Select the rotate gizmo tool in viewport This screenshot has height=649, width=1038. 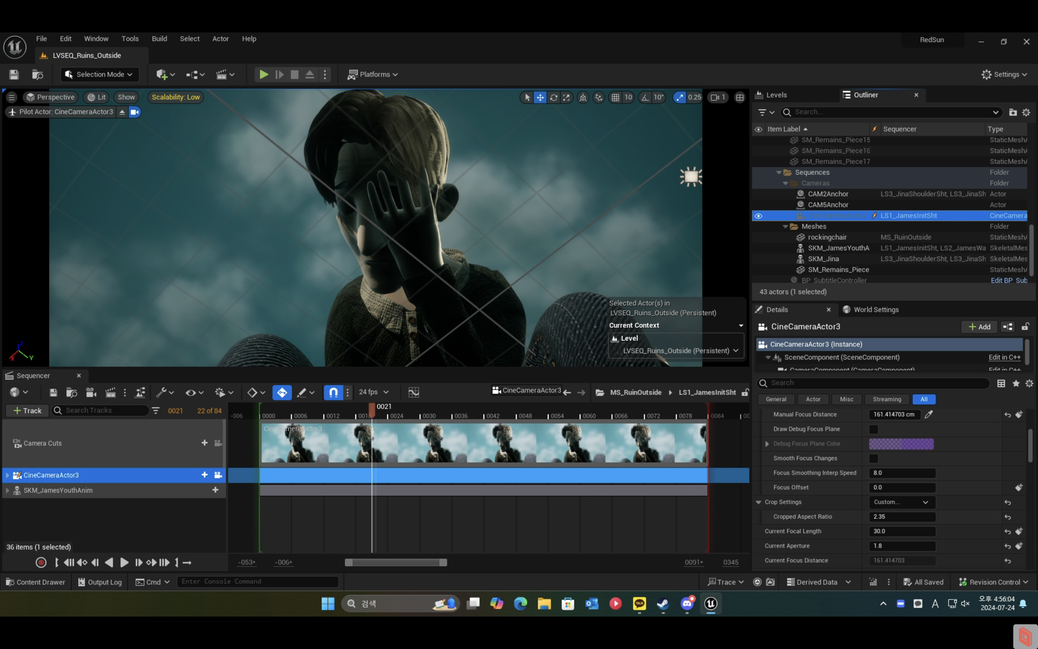coord(553,97)
